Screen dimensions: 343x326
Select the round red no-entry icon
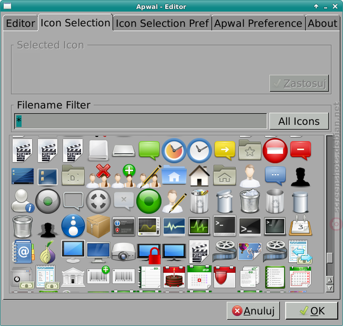pyautogui.click(x=275, y=151)
